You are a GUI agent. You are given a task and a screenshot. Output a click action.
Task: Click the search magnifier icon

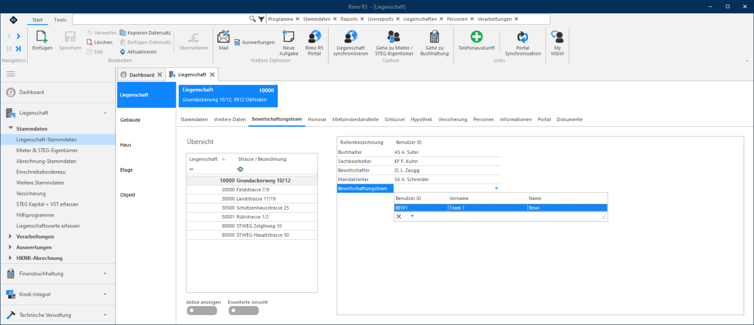pyautogui.click(x=252, y=19)
